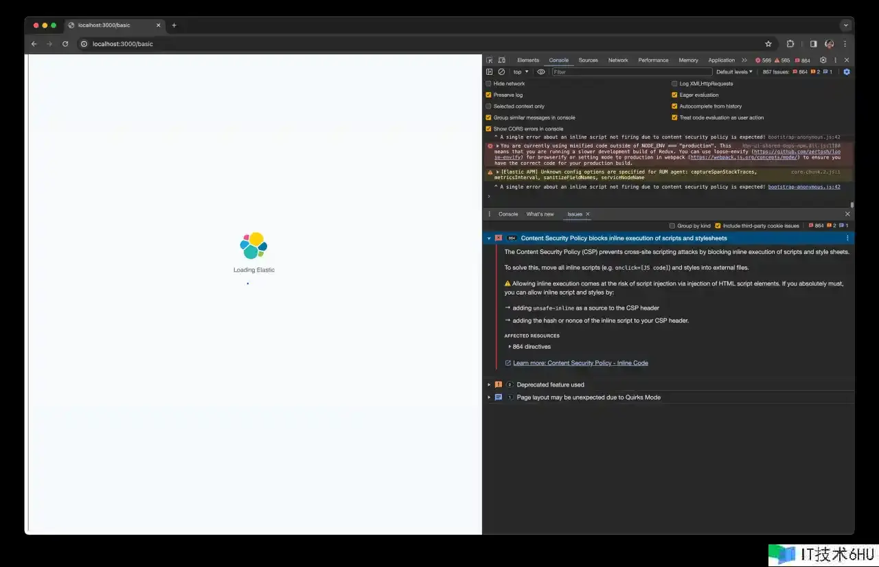
Task: Click the console Filter input field
Action: [632, 72]
